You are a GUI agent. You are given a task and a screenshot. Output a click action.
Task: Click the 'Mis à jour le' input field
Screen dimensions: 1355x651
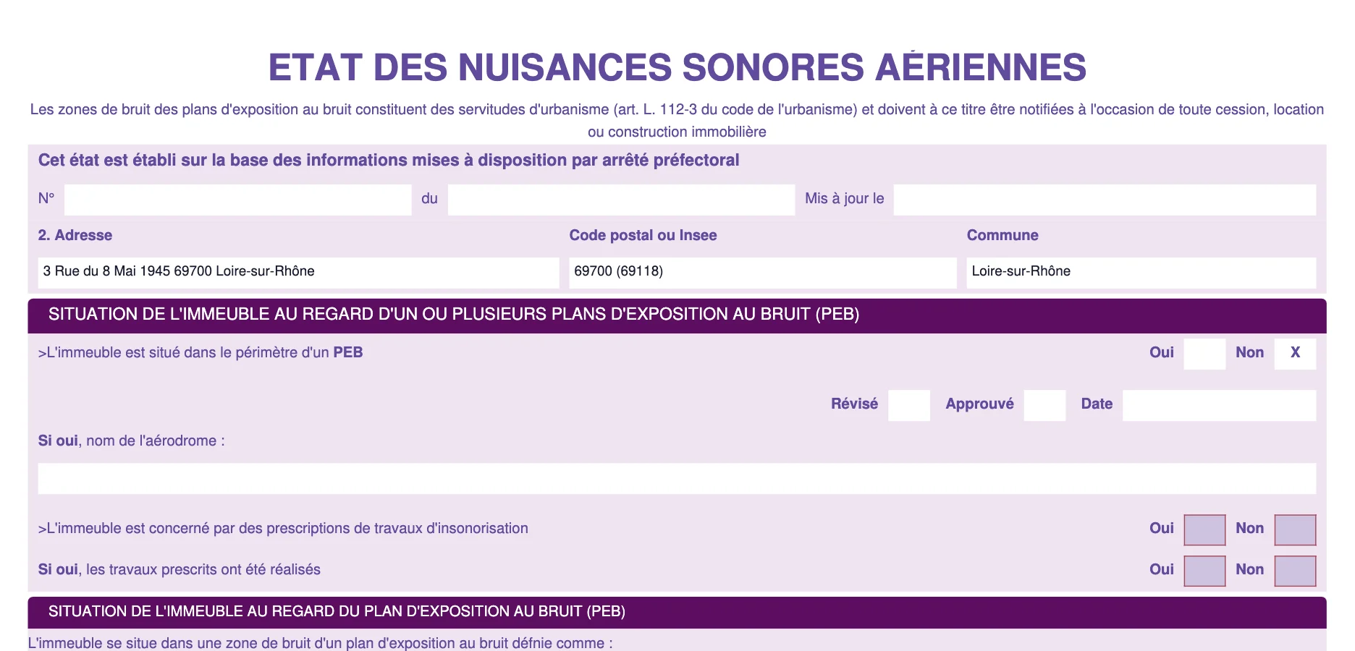tap(1105, 200)
